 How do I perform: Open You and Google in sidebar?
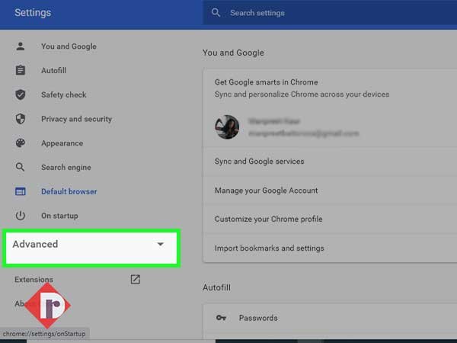coord(69,46)
